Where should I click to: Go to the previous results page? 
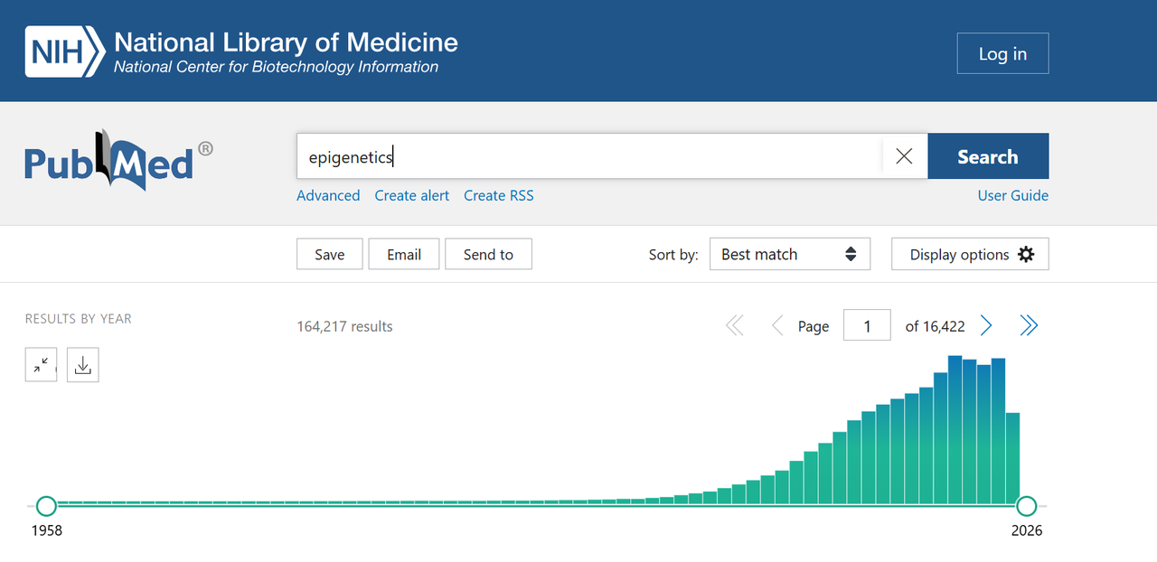tap(776, 326)
